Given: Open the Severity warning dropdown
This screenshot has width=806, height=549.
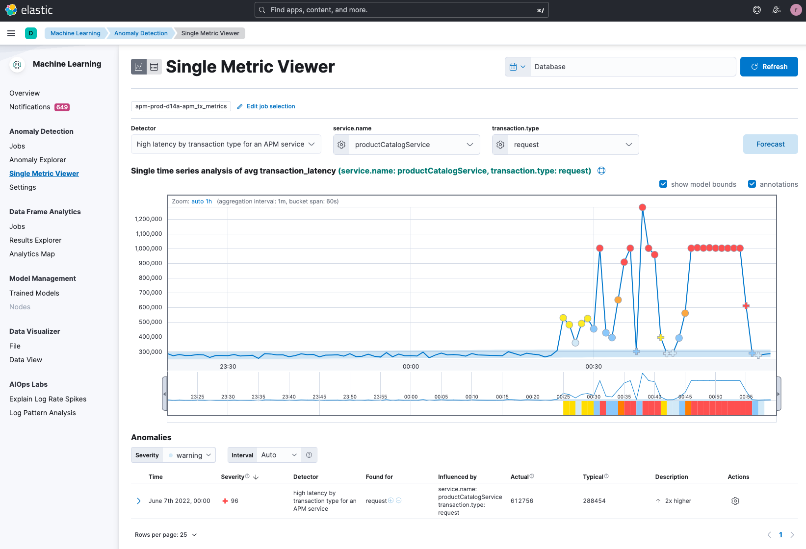Looking at the screenshot, I should coord(189,455).
